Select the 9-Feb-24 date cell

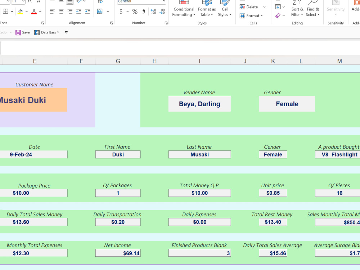(x=33, y=154)
